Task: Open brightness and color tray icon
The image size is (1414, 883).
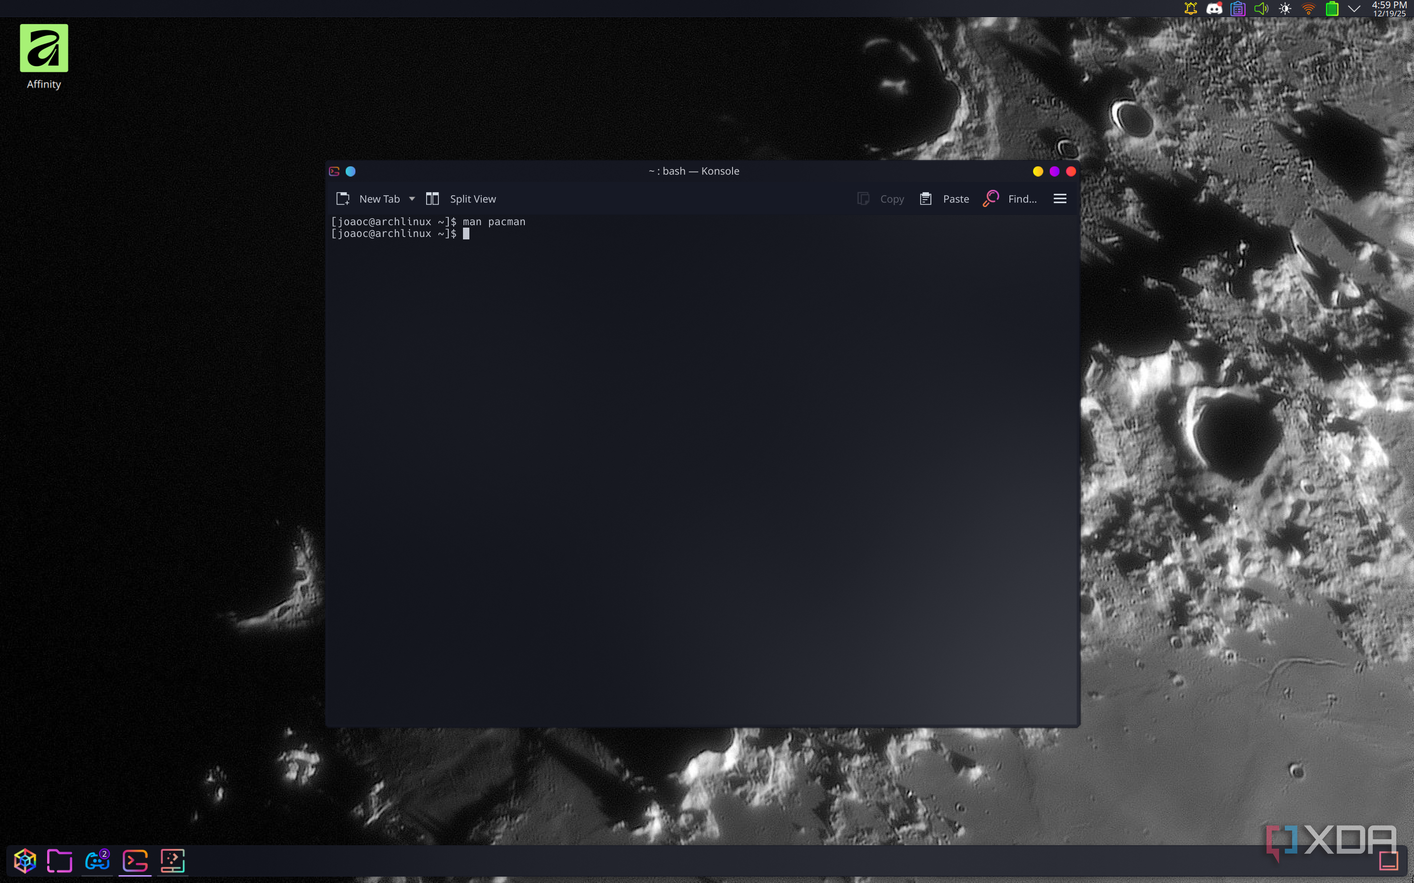Action: (x=1285, y=9)
